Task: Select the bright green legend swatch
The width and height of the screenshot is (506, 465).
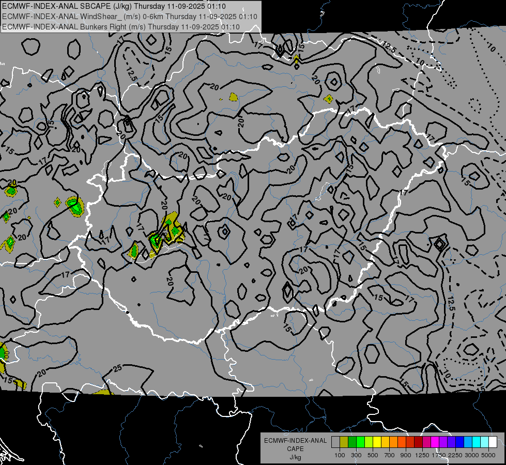Action: click(x=360, y=442)
